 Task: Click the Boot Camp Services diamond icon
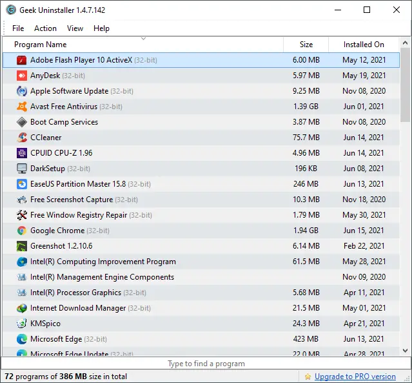click(21, 122)
